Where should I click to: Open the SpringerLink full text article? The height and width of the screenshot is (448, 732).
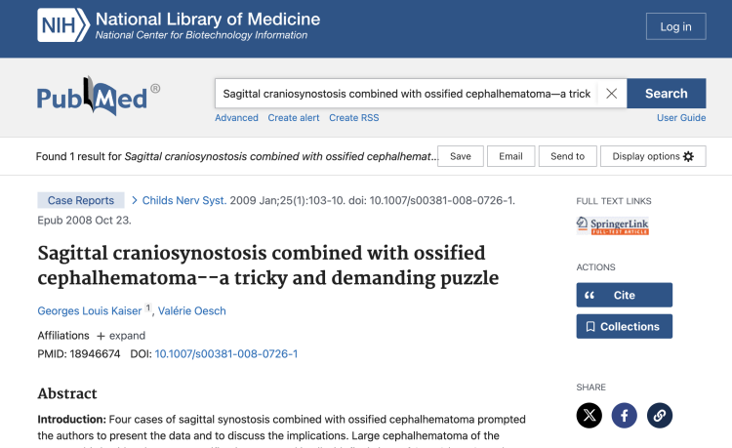click(612, 225)
